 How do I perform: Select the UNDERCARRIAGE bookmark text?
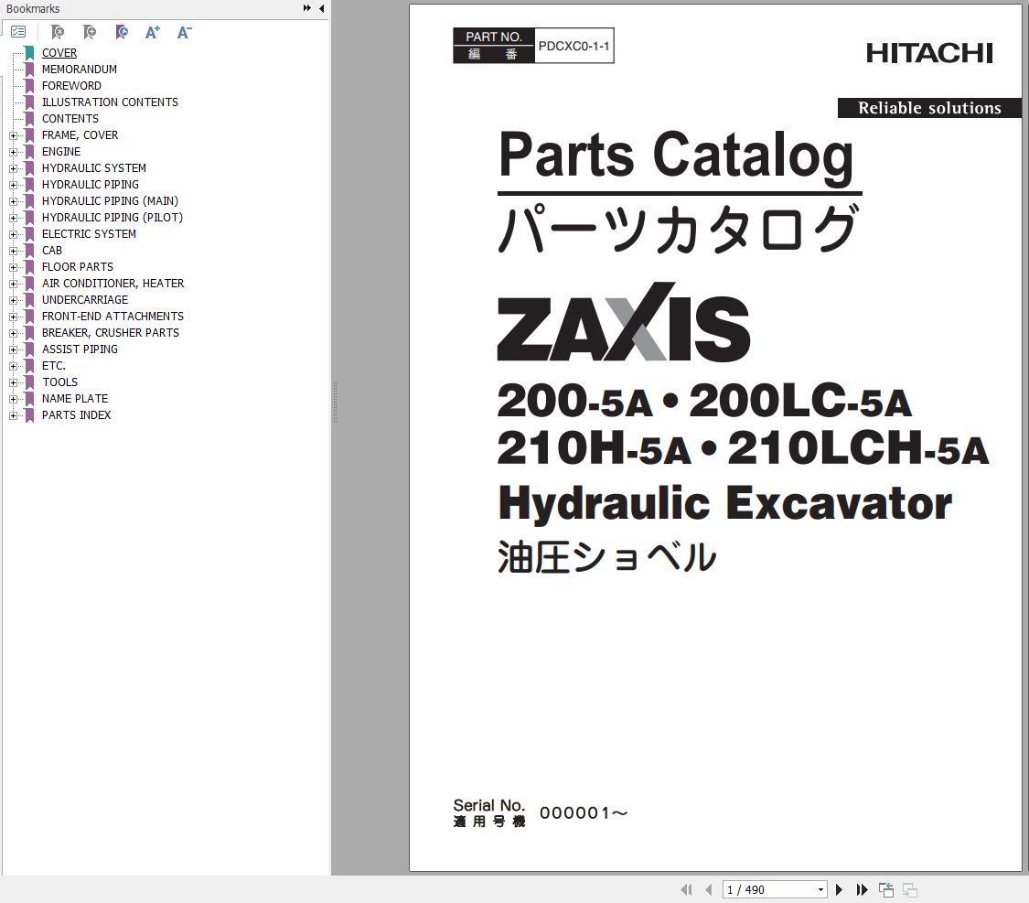click(85, 300)
